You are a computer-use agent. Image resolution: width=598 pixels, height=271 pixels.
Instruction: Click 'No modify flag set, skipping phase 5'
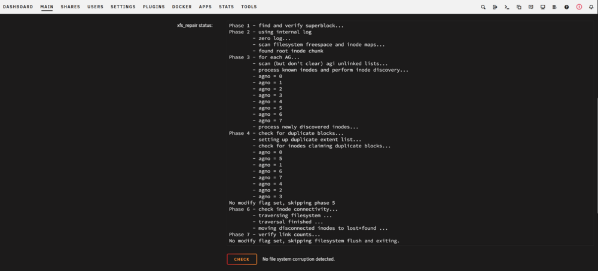click(x=282, y=203)
